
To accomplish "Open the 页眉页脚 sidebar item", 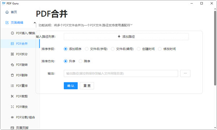I will point(20,127).
